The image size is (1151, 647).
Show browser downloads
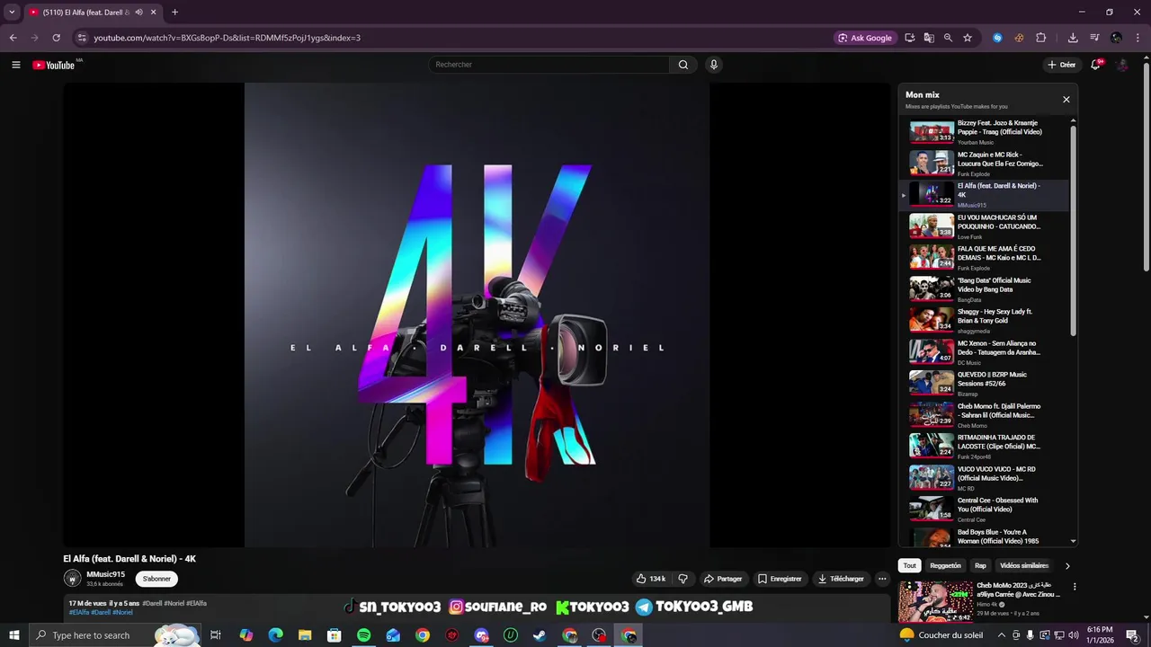tap(1073, 38)
